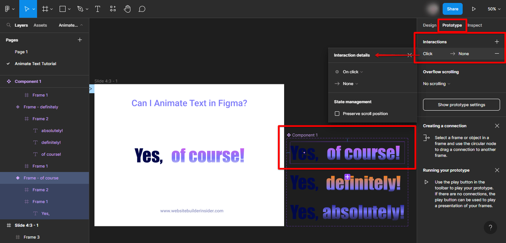Open the Resources/Components panel
The image size is (506, 243).
click(x=113, y=9)
